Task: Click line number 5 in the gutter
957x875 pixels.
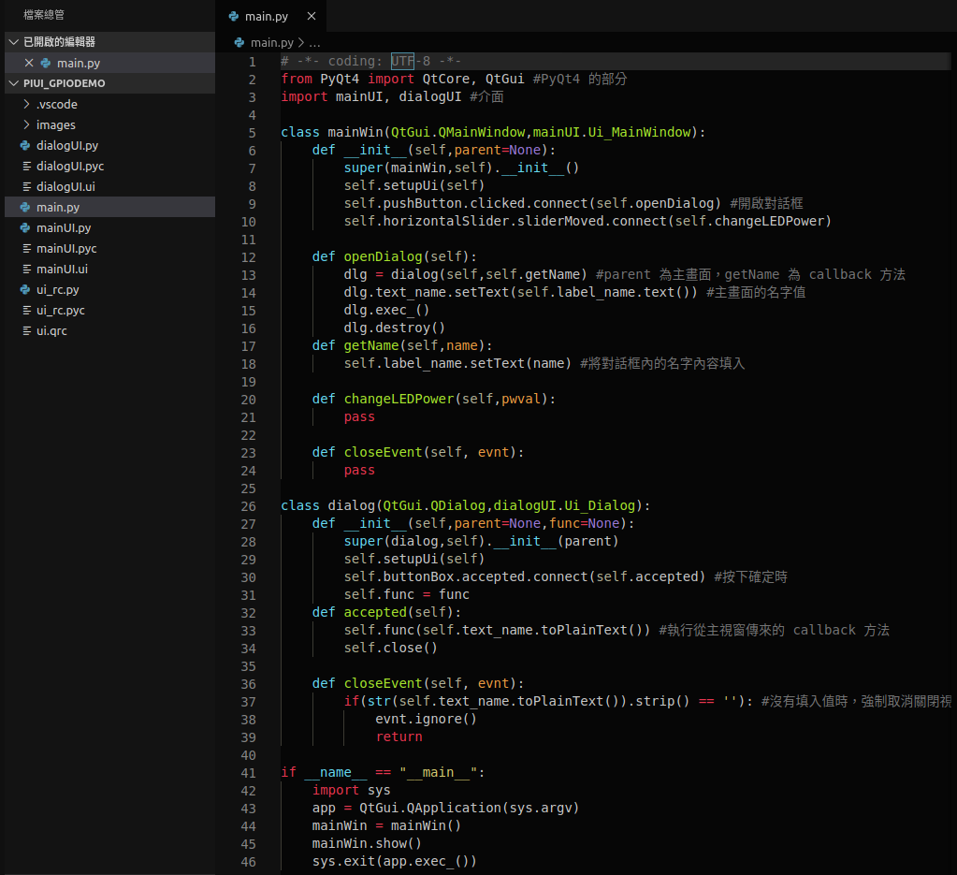Action: pyautogui.click(x=252, y=133)
